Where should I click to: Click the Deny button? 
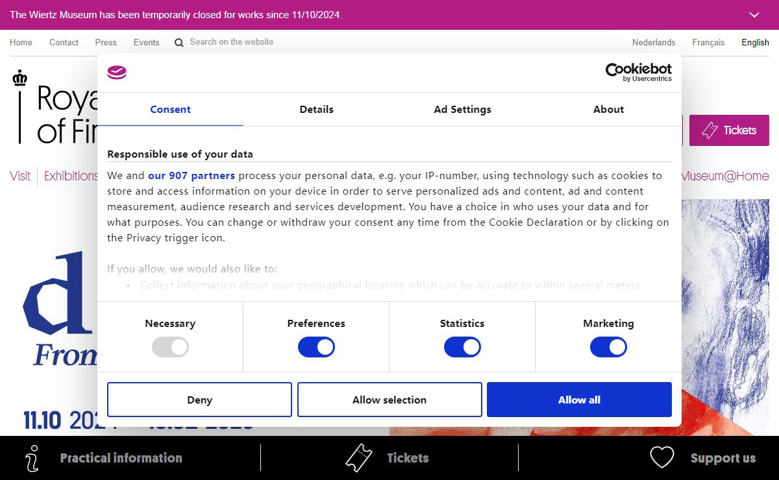[x=199, y=400]
